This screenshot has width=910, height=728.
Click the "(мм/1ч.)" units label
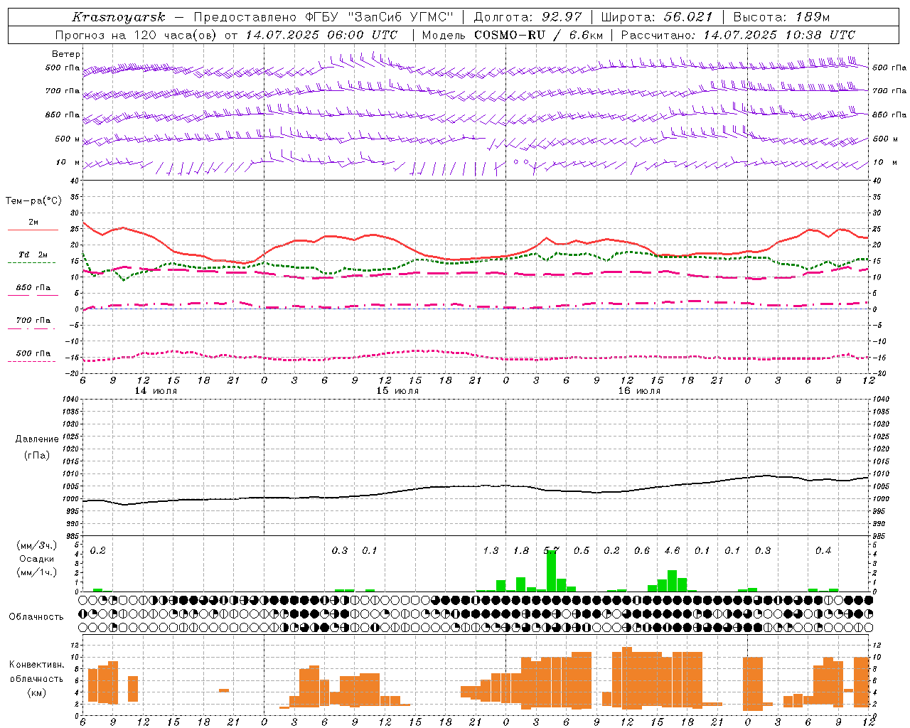click(36, 572)
